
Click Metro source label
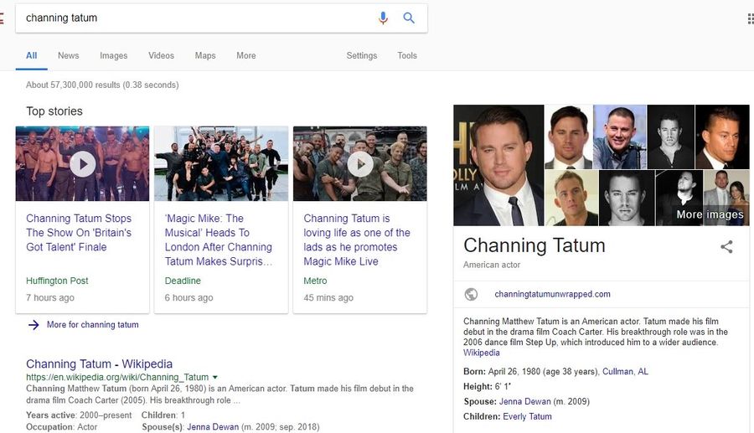click(x=315, y=281)
